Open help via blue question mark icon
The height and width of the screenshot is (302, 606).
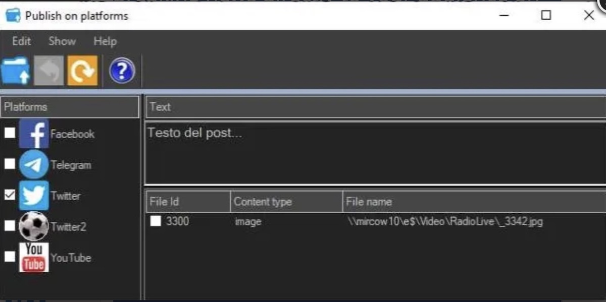(122, 71)
